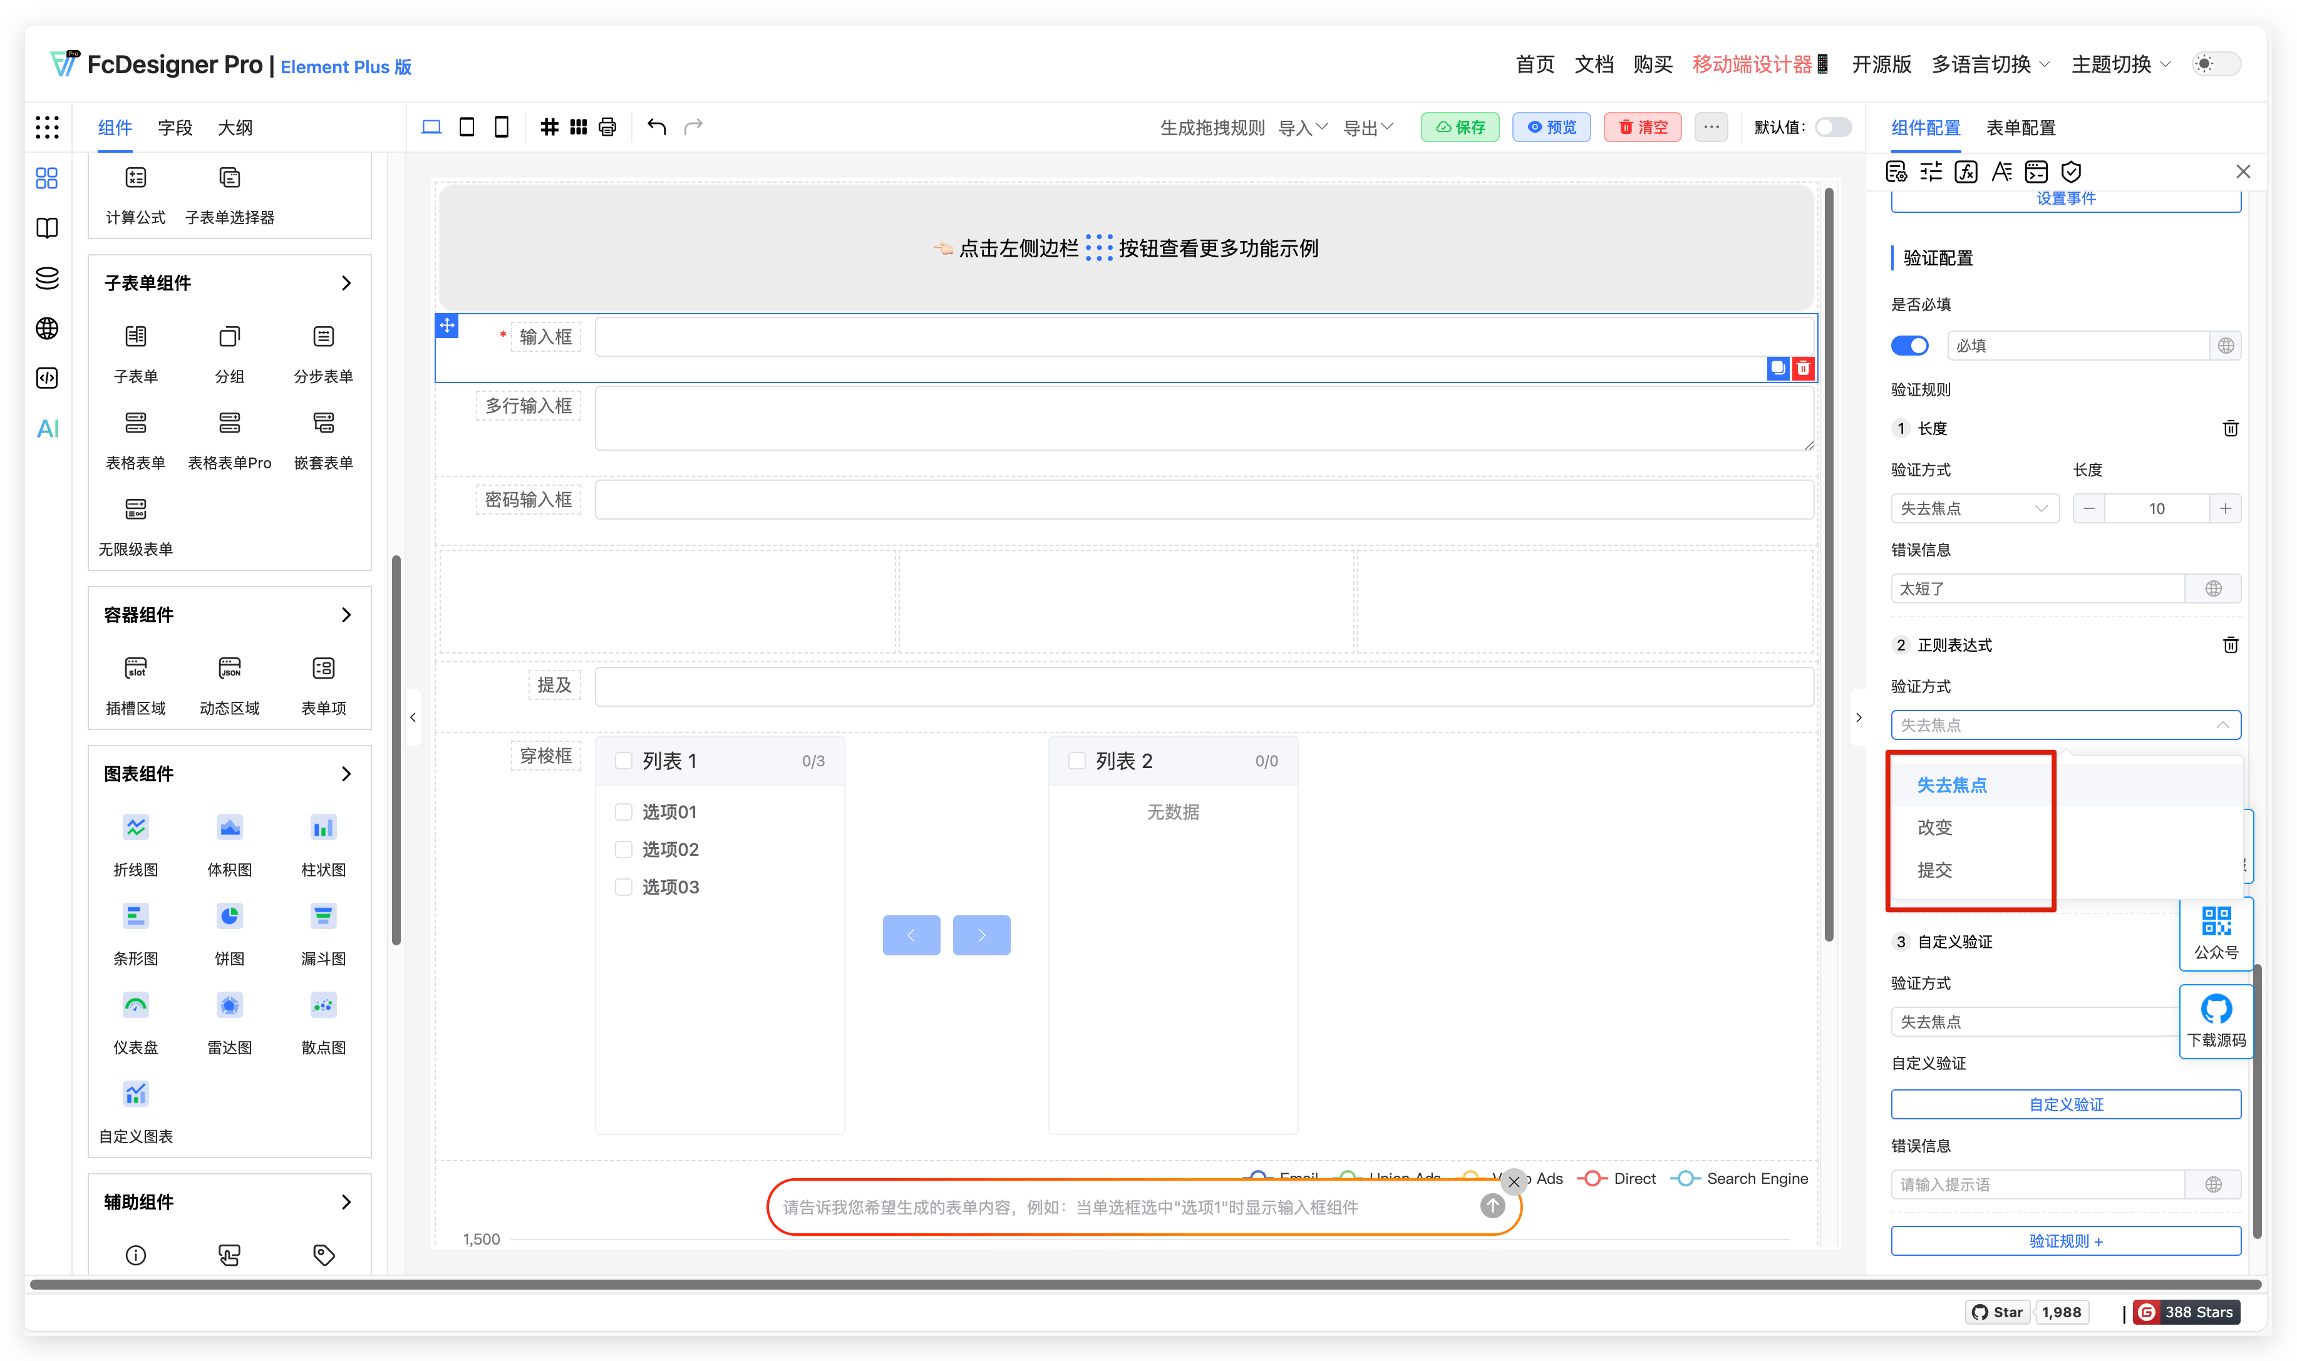Click the 保存 button
This screenshot has height=1361, width=2297.
[1460, 126]
